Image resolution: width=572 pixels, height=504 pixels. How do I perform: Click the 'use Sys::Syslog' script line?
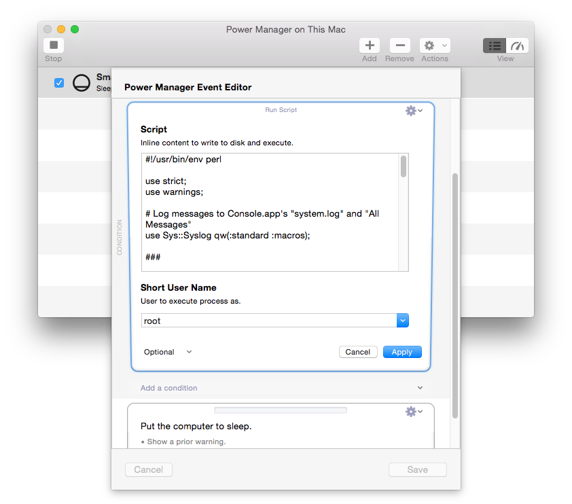pyautogui.click(x=228, y=235)
